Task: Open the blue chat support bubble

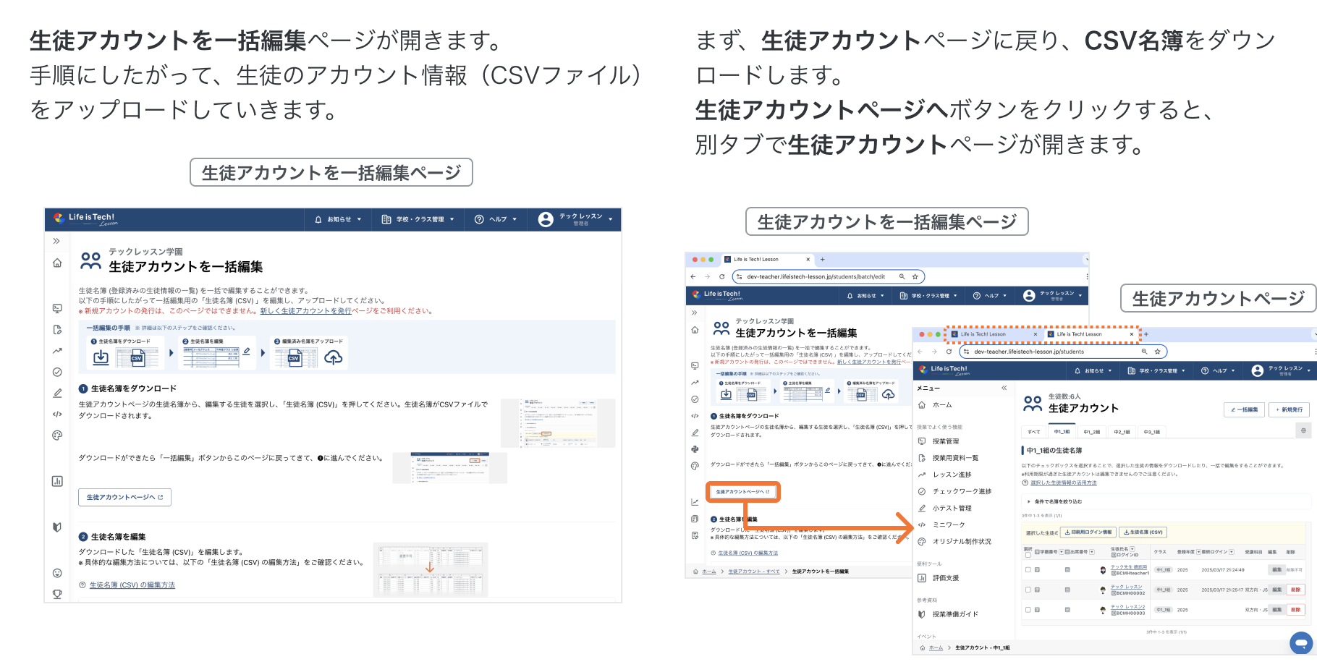Action: (x=1300, y=642)
